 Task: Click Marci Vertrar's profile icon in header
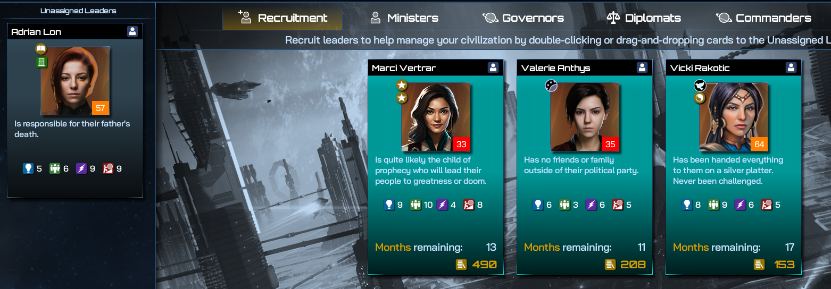click(493, 67)
